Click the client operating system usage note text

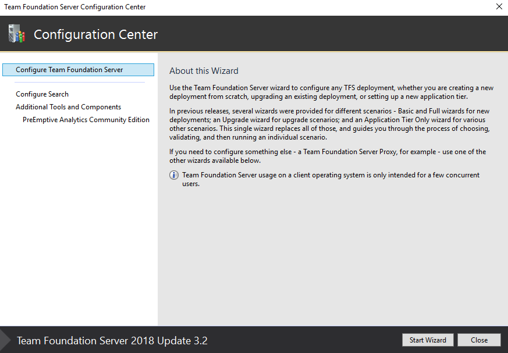pyautogui.click(x=331, y=179)
